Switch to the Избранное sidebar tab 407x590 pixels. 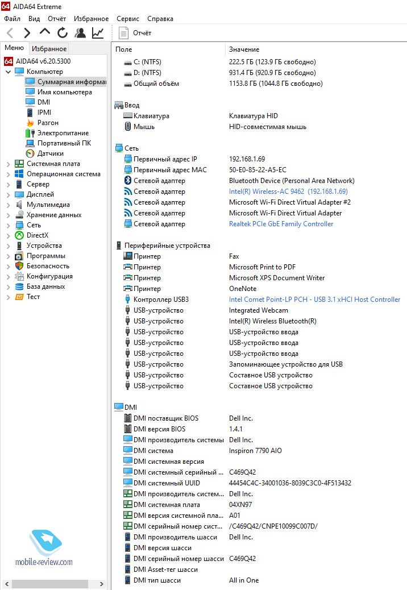tap(49, 48)
